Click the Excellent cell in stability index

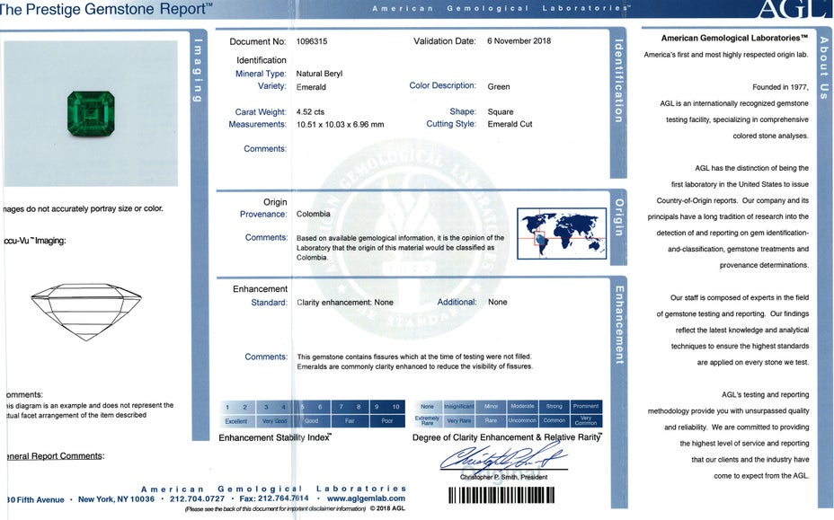click(x=236, y=420)
